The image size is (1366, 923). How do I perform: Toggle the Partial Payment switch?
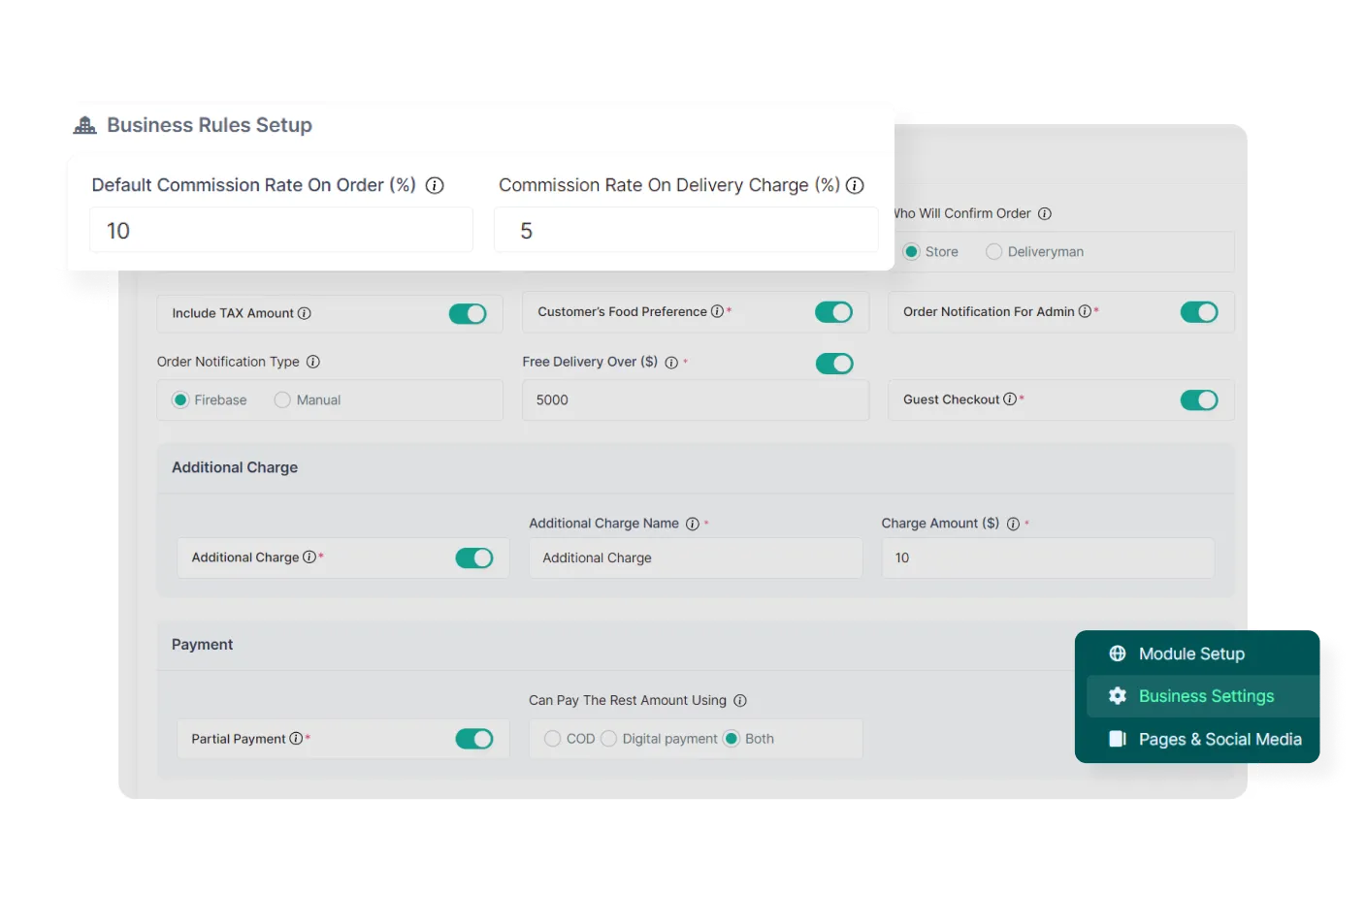point(473,739)
